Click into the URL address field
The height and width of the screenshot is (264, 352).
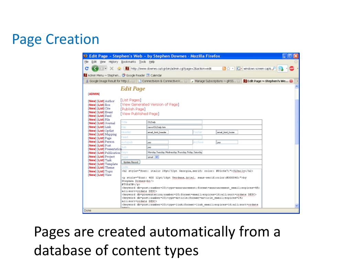click(x=176, y=68)
